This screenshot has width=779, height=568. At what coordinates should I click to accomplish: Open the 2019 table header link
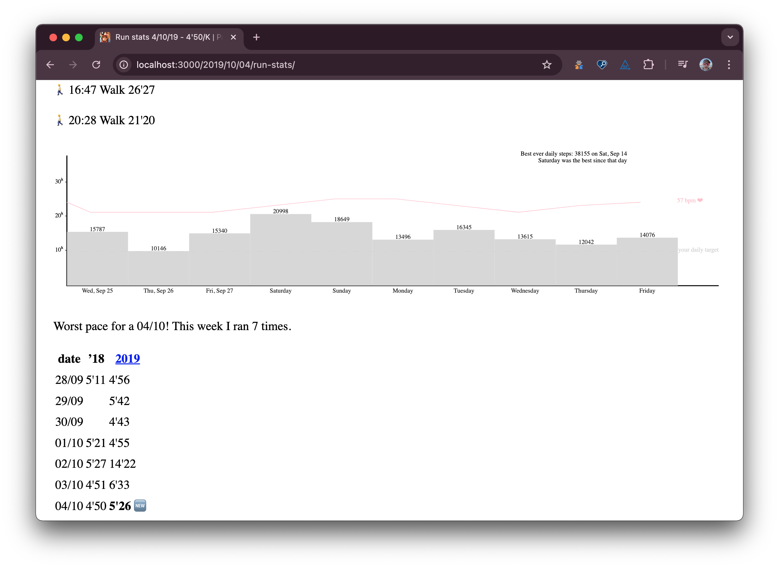click(127, 359)
